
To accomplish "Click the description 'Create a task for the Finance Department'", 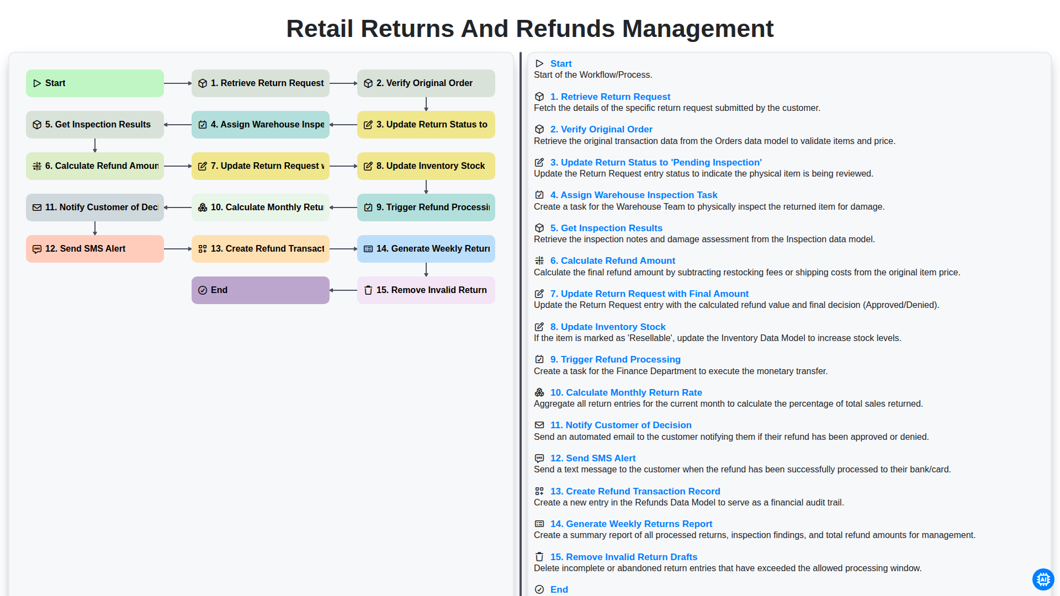I will [x=681, y=371].
